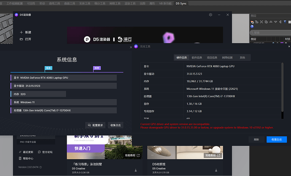291x176 pixels.
Task: Click the 刷新 refresh button
Action: [256, 139]
